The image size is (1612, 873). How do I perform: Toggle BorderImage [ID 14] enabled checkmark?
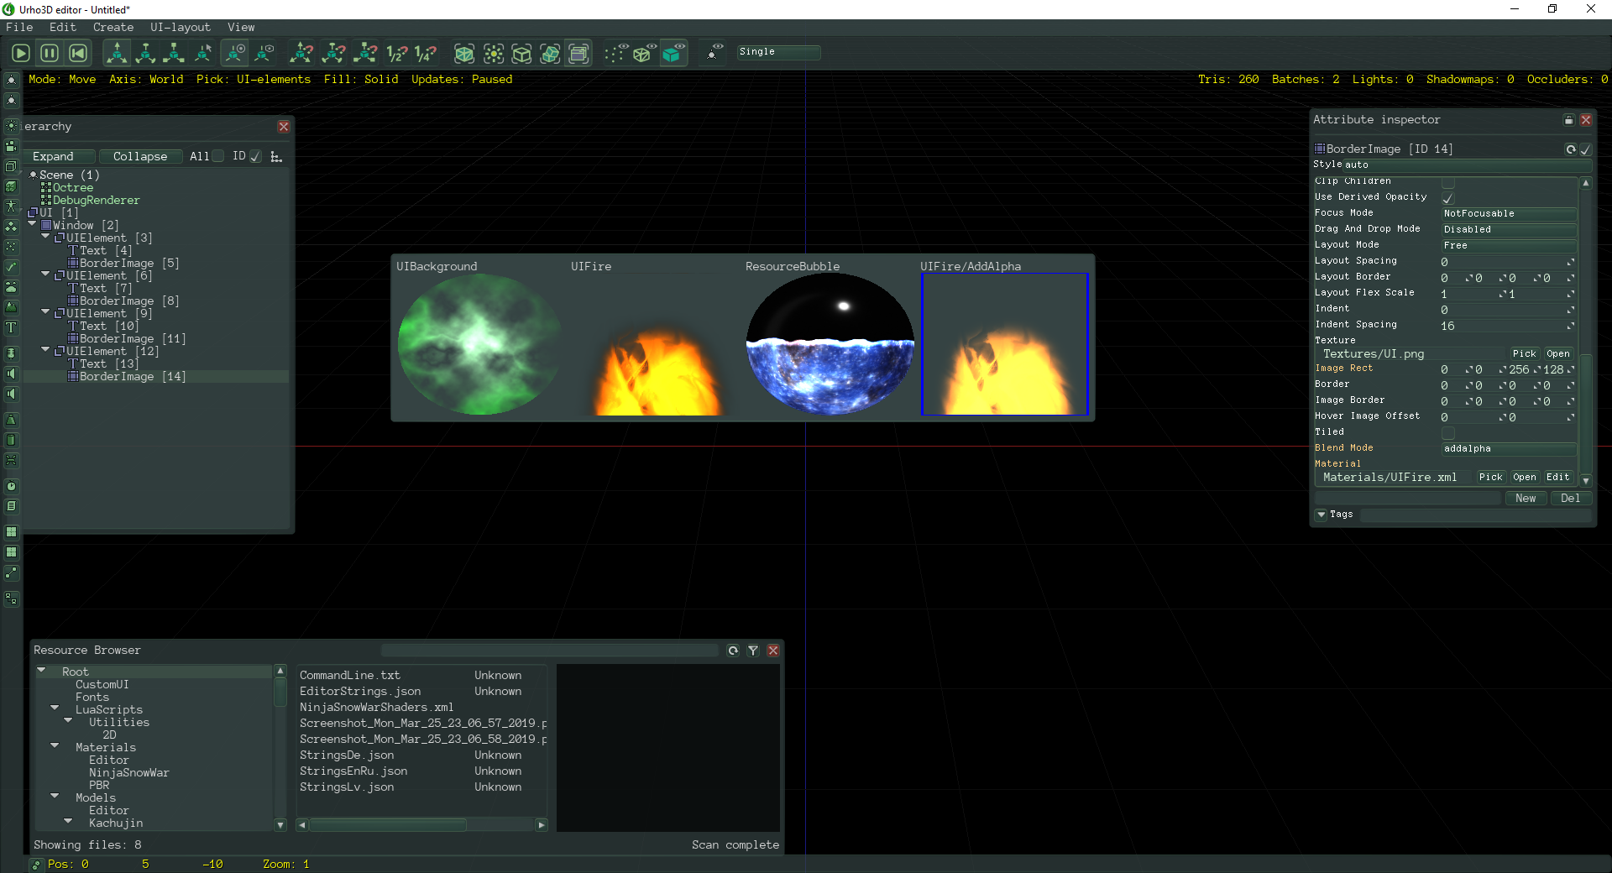[1585, 149]
